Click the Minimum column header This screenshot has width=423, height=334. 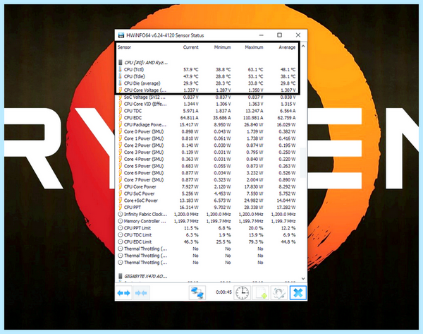(223, 47)
